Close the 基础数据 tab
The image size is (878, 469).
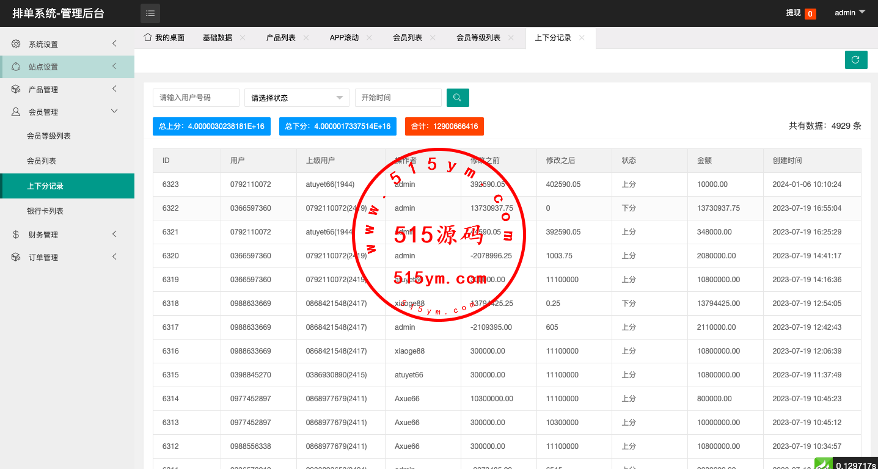click(x=243, y=38)
